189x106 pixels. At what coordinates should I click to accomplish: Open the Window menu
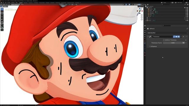[x=13, y=3]
